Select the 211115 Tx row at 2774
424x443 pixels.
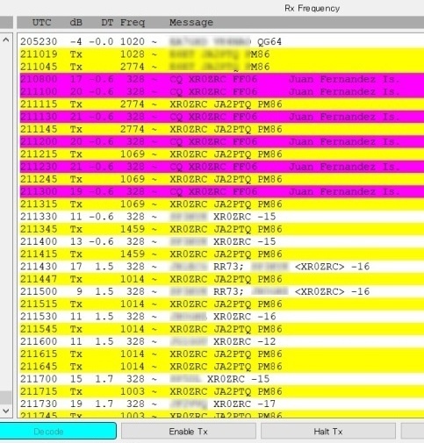point(220,104)
